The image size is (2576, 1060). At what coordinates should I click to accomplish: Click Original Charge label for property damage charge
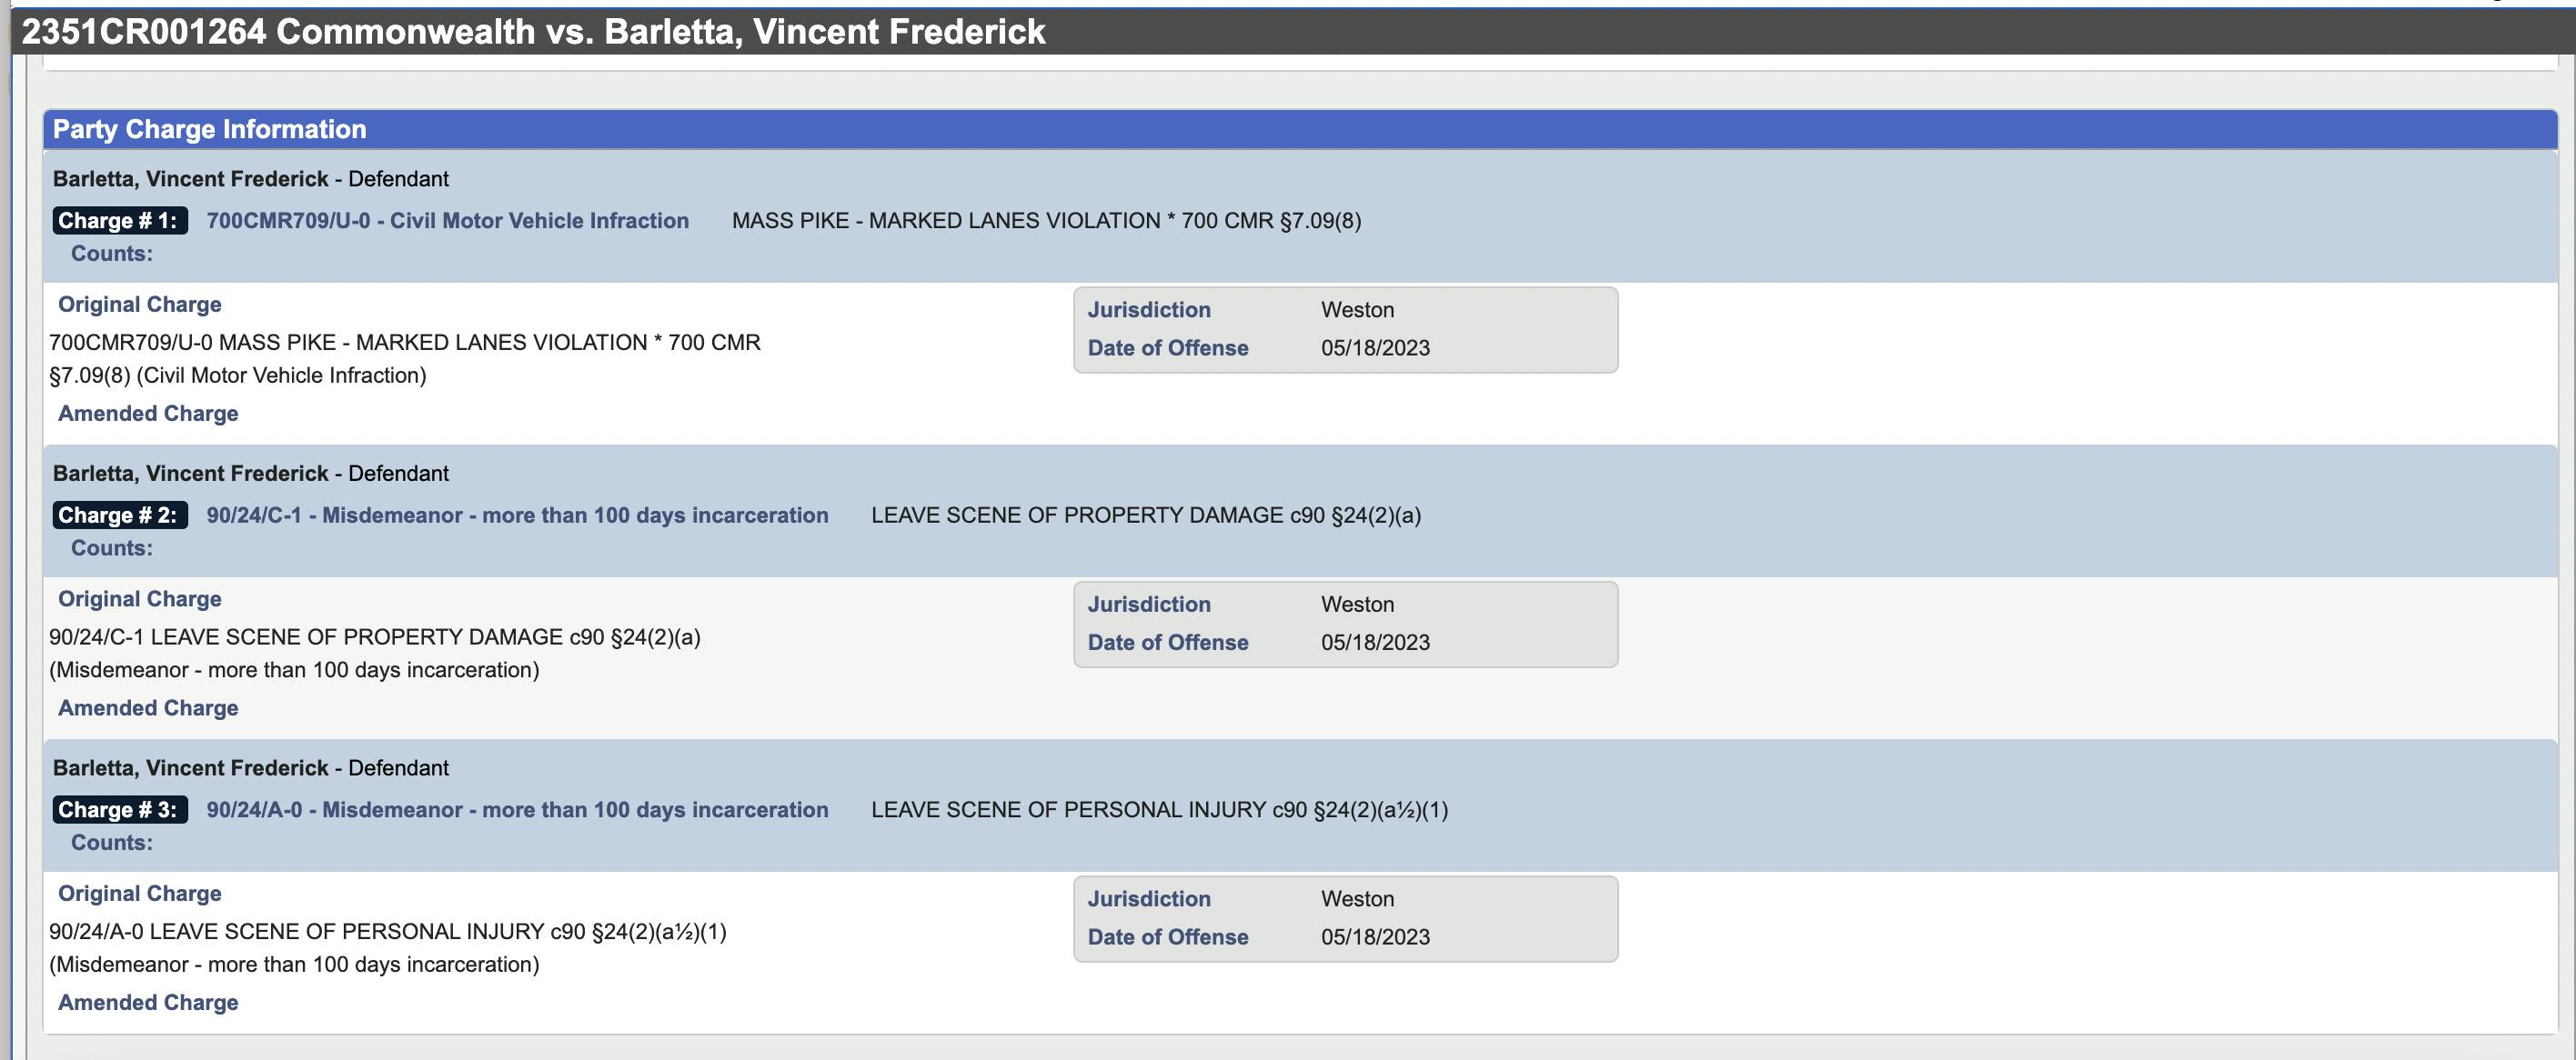(x=139, y=599)
